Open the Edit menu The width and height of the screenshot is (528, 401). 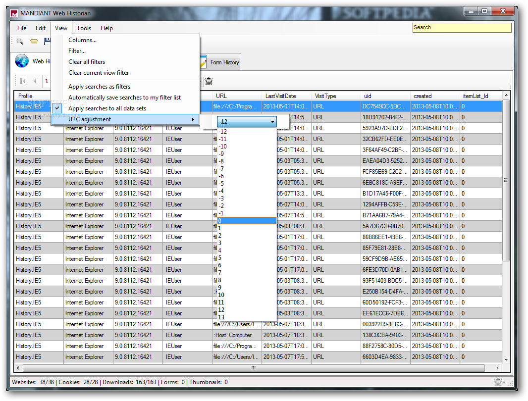coord(41,28)
